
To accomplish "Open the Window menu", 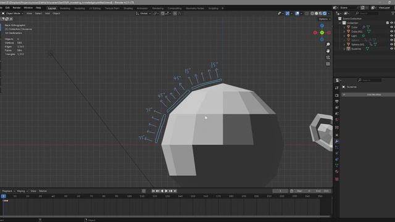I will pos(28,8).
